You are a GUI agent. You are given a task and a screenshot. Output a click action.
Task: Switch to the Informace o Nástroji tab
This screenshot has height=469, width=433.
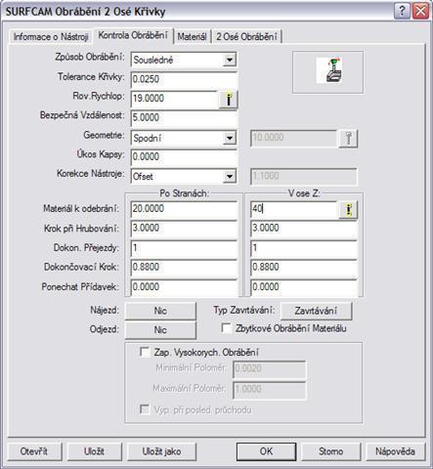point(51,37)
